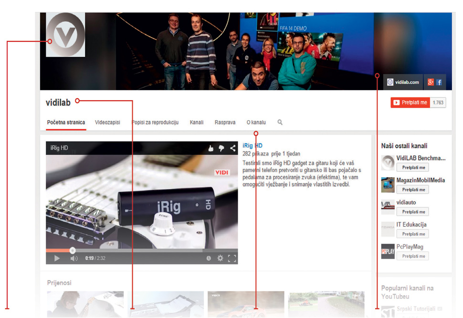Open the Rasprava tab

(x=225, y=123)
